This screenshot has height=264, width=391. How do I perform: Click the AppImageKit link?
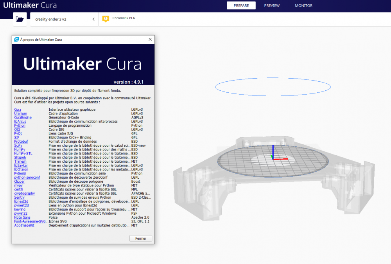coord(24,225)
